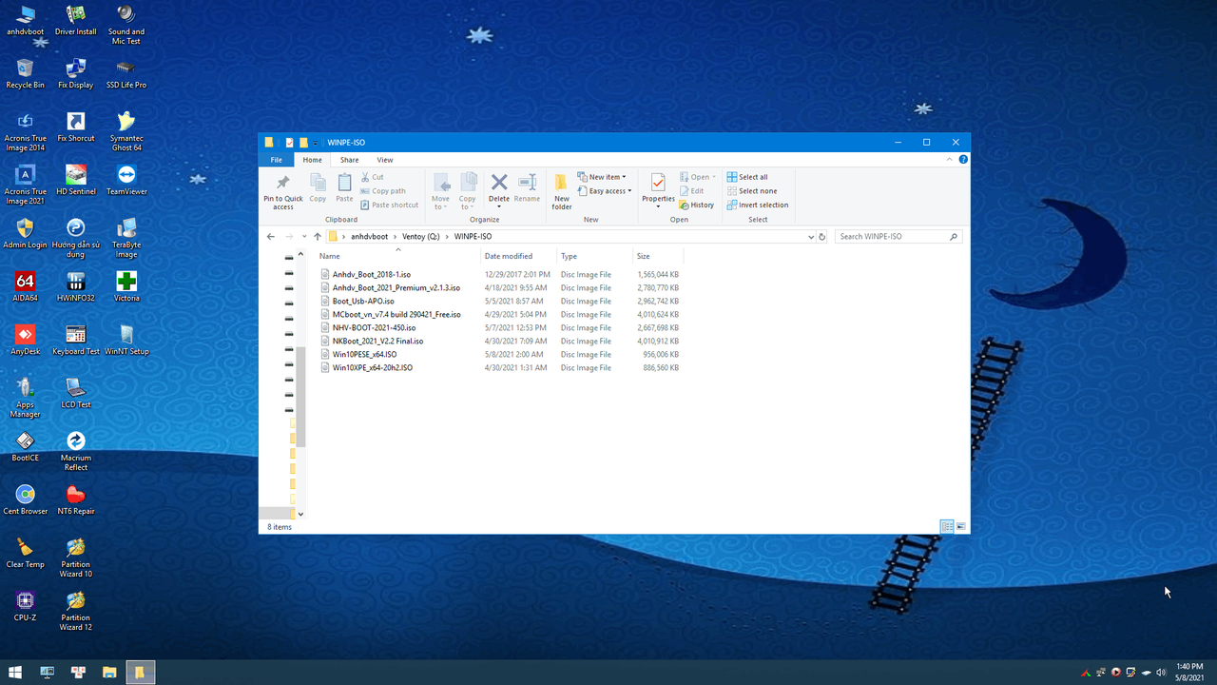1217x685 pixels.
Task: Open AIDA64 desktop icon
Action: [x=26, y=287]
